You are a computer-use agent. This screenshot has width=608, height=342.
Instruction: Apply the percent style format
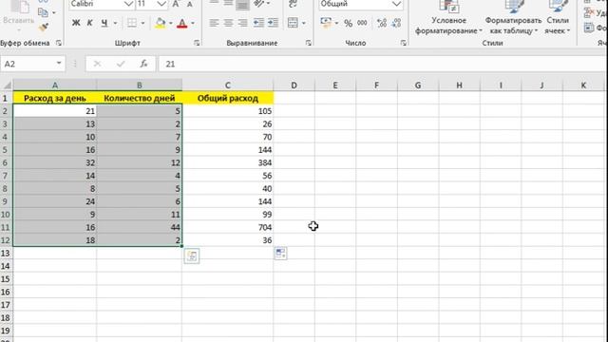pos(349,23)
